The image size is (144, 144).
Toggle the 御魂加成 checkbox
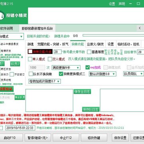[x=106, y=68]
